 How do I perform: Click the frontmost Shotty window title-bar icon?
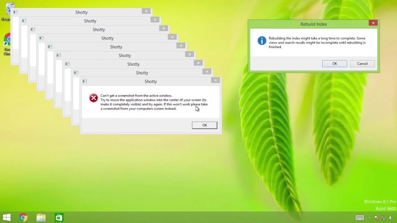(84, 81)
